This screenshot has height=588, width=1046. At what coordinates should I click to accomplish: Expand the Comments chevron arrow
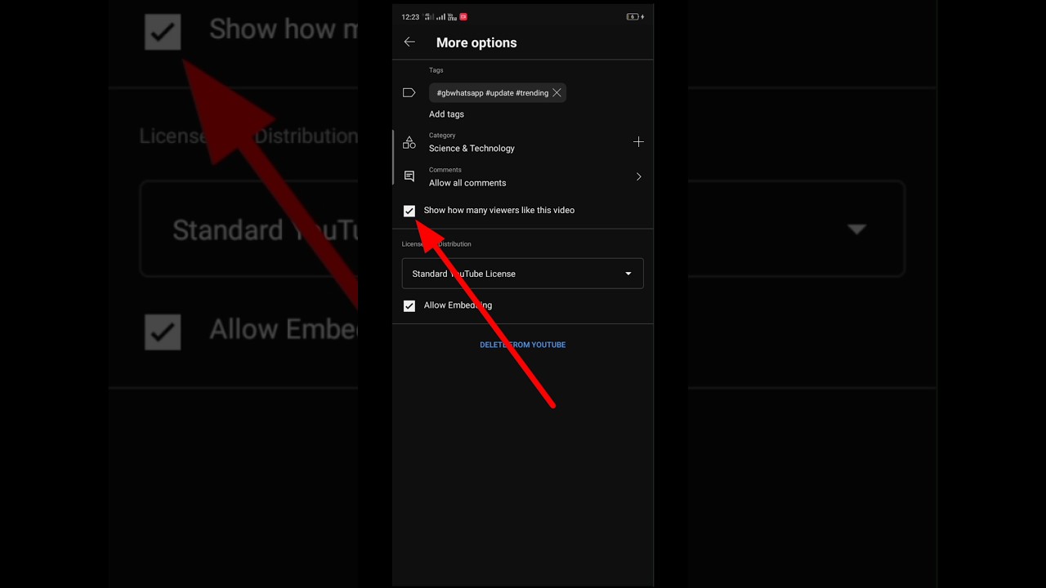(638, 176)
